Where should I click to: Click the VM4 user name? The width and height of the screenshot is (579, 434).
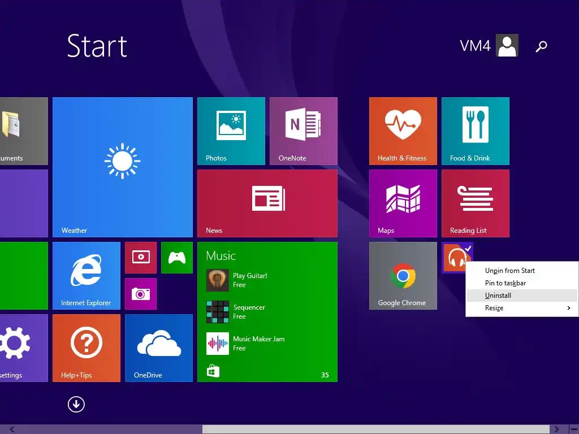475,46
